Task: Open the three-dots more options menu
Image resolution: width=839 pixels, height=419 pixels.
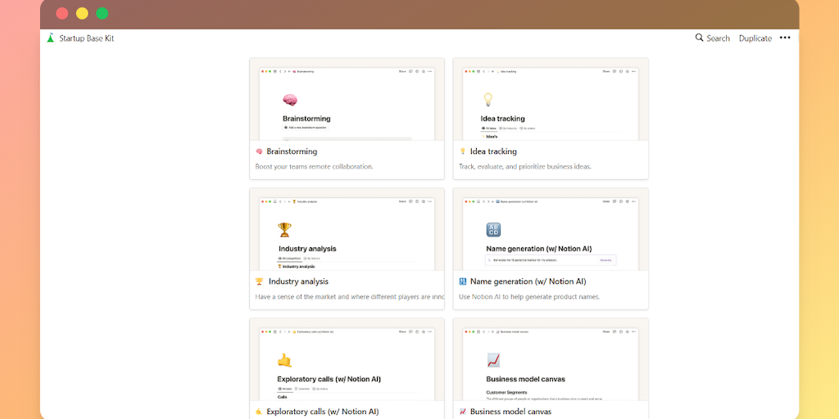Action: pos(785,38)
